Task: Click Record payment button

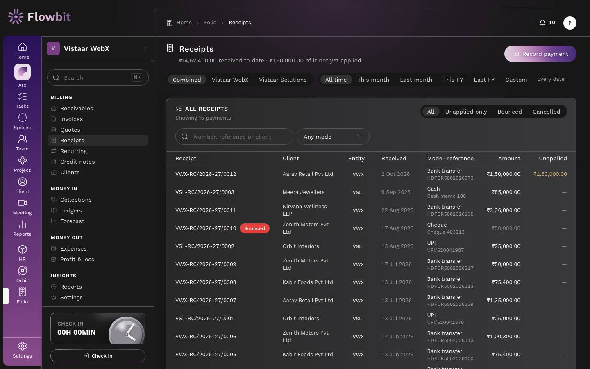Action: point(540,54)
